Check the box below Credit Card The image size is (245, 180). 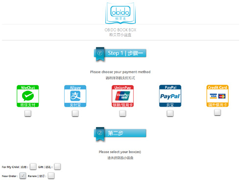tap(218, 112)
